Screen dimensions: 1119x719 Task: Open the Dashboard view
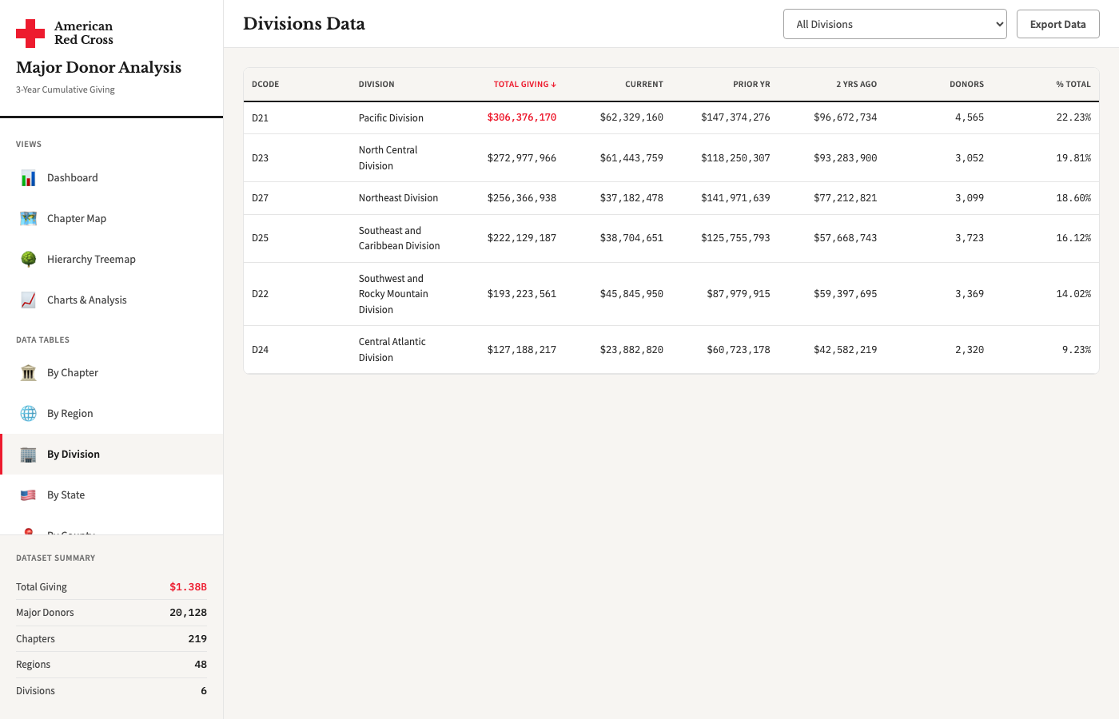pyautogui.click(x=112, y=178)
